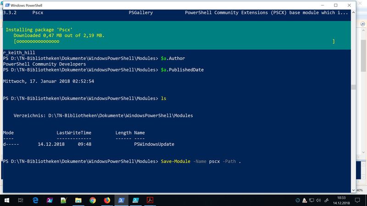Open Adobe Acrobat Reader from the taskbar

pyautogui.click(x=150, y=200)
